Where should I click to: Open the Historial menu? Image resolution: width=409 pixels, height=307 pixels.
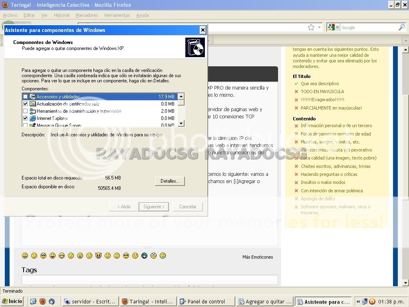(x=62, y=15)
